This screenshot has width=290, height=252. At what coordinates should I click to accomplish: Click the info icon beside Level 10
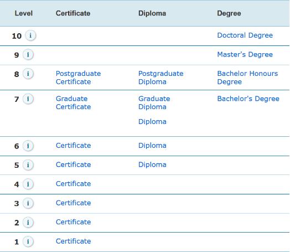(x=30, y=35)
